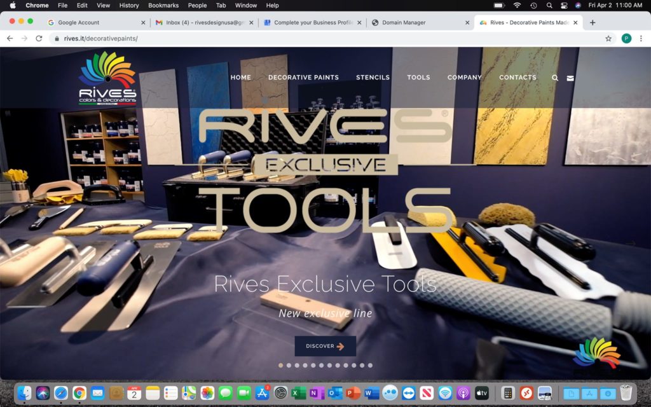Open the STENCILS nav link

[373, 77]
